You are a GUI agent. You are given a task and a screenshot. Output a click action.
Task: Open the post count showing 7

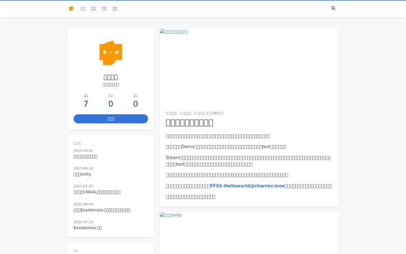86,104
